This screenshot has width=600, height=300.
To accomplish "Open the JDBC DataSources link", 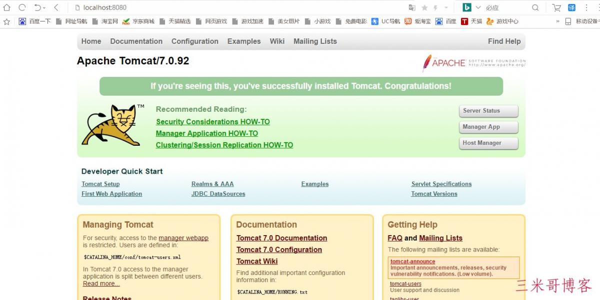I will coord(218,194).
